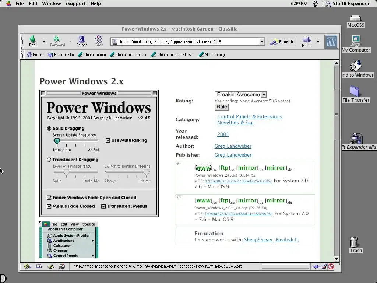Select the Send to Windows desktop icon

click(x=357, y=69)
